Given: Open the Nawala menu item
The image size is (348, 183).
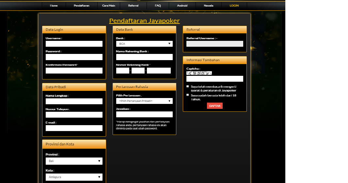Looking at the screenshot, I should point(208,6).
